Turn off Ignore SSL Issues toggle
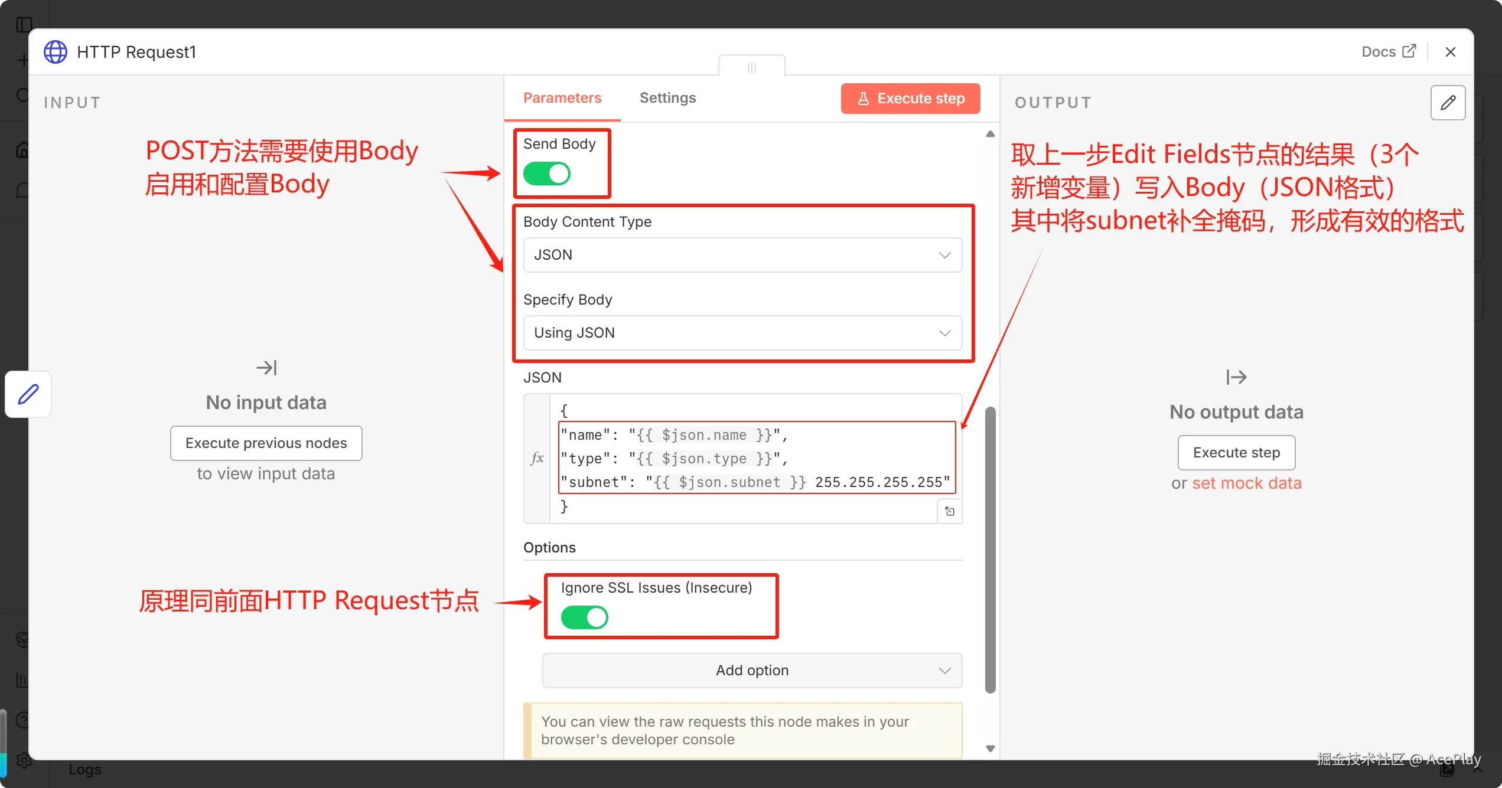The height and width of the screenshot is (788, 1502). pyautogui.click(x=584, y=617)
